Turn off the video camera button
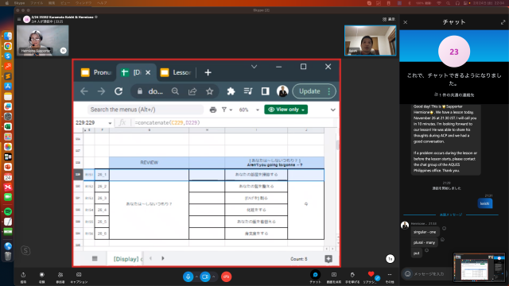Image resolution: width=509 pixels, height=286 pixels. tap(205, 276)
